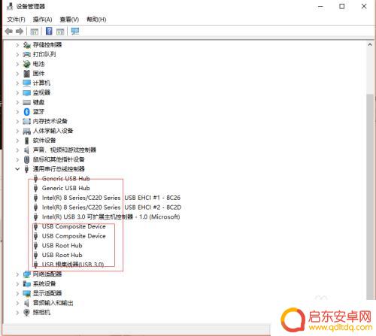Click the 打印队列 printer icon
Screen dimensions: 376x336
pyautogui.click(x=27, y=55)
